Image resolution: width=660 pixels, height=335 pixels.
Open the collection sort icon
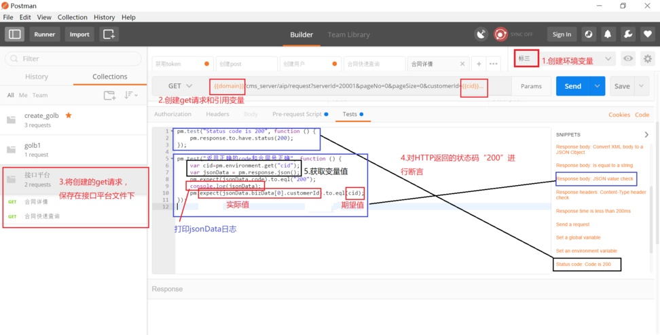point(131,96)
